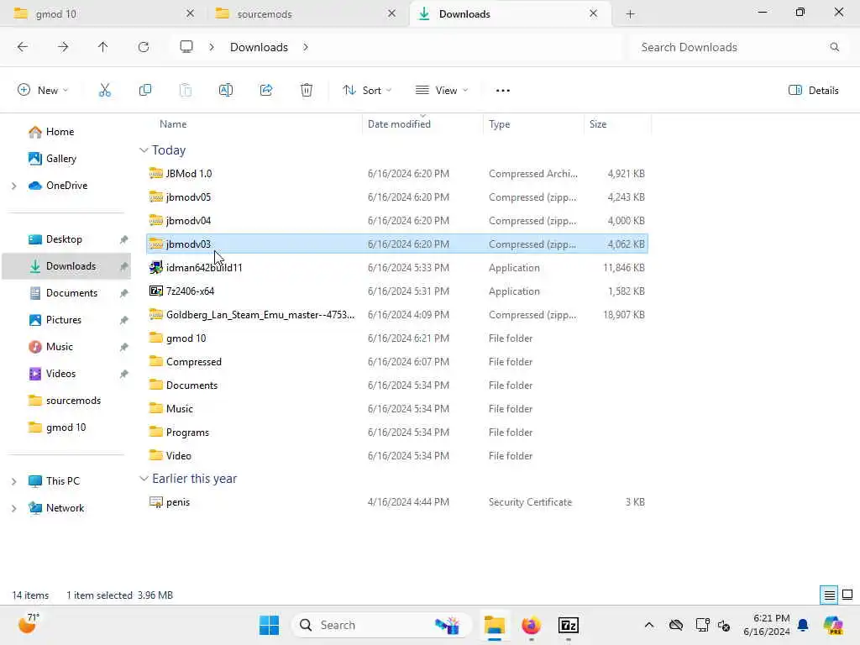Go back with the back arrow
The width and height of the screenshot is (860, 645).
point(23,47)
